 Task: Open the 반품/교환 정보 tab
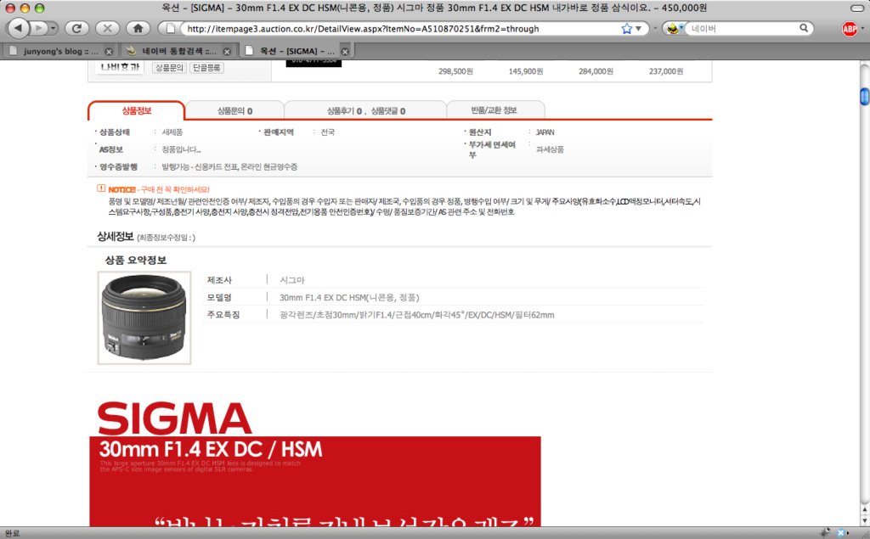(x=494, y=110)
